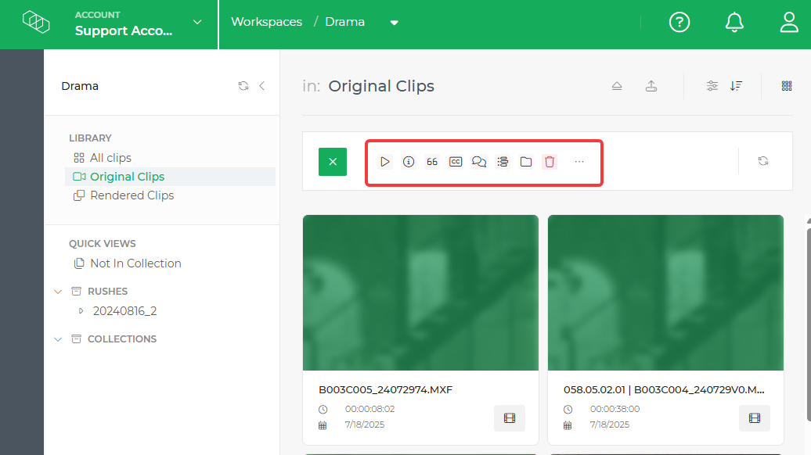811x455 pixels.
Task: Click the B003C005_24072974.MXF file name
Action: pos(385,390)
